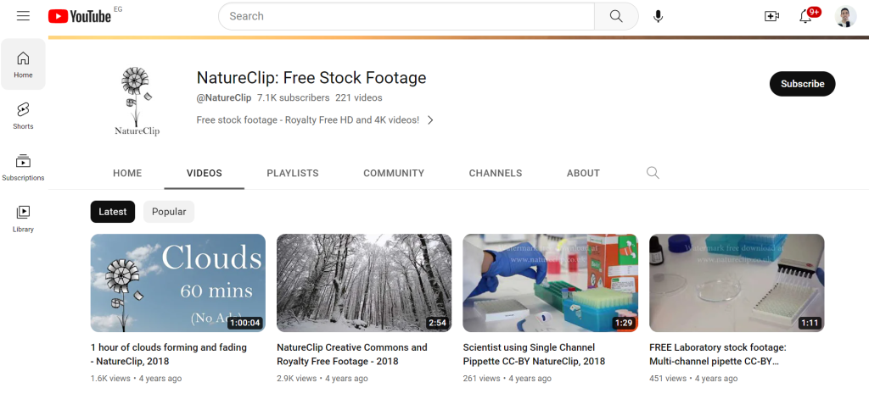Click '261 views' under pipette video
869x410 pixels.
[482, 379]
